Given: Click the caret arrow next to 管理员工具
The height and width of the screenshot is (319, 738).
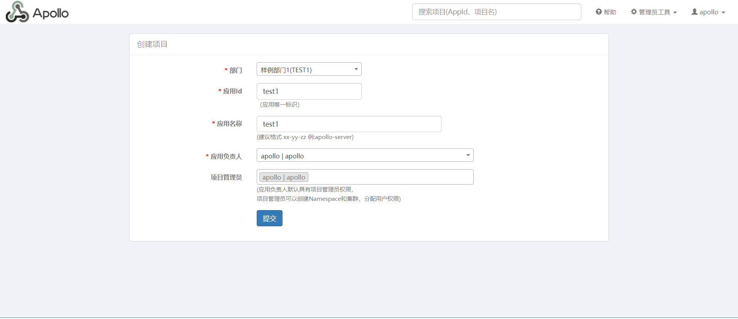Looking at the screenshot, I should point(675,12).
